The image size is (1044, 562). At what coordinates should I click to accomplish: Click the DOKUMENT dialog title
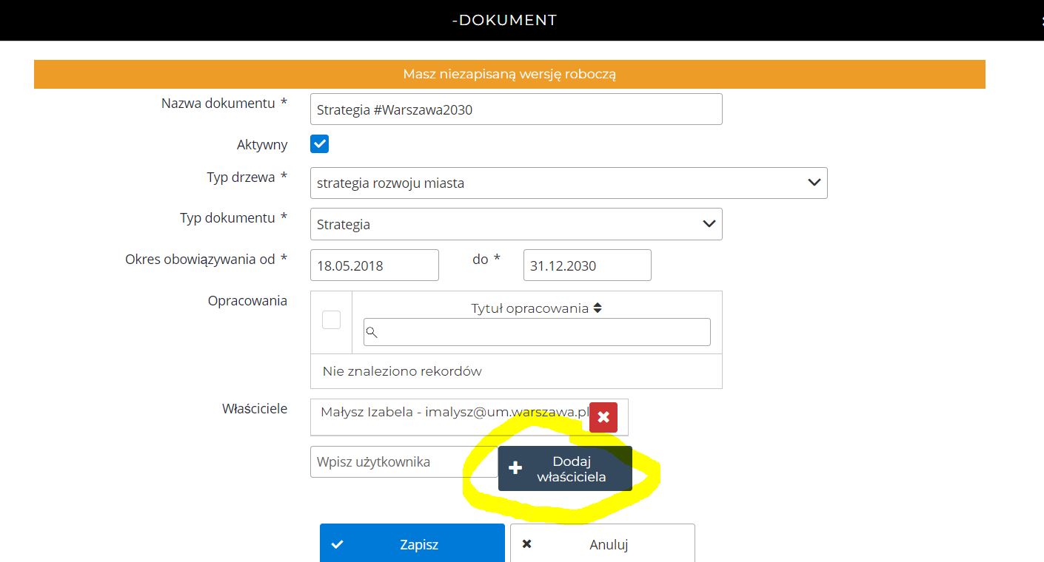click(505, 20)
